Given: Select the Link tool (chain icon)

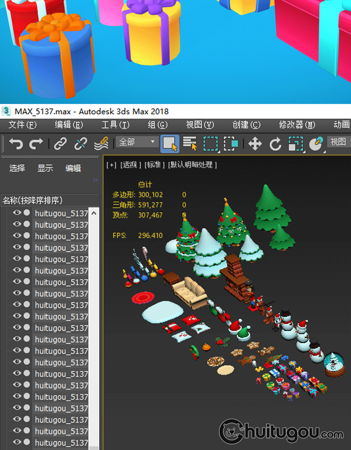Looking at the screenshot, I should click(x=60, y=143).
